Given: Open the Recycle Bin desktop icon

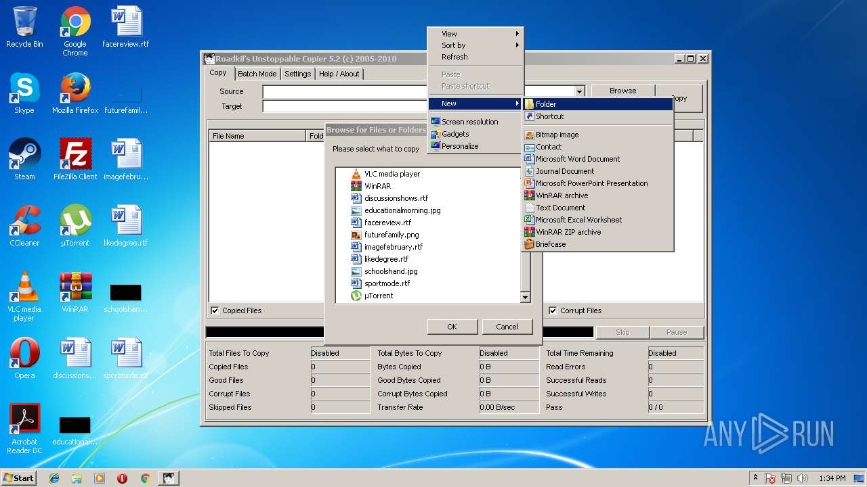Looking at the screenshot, I should point(24,28).
